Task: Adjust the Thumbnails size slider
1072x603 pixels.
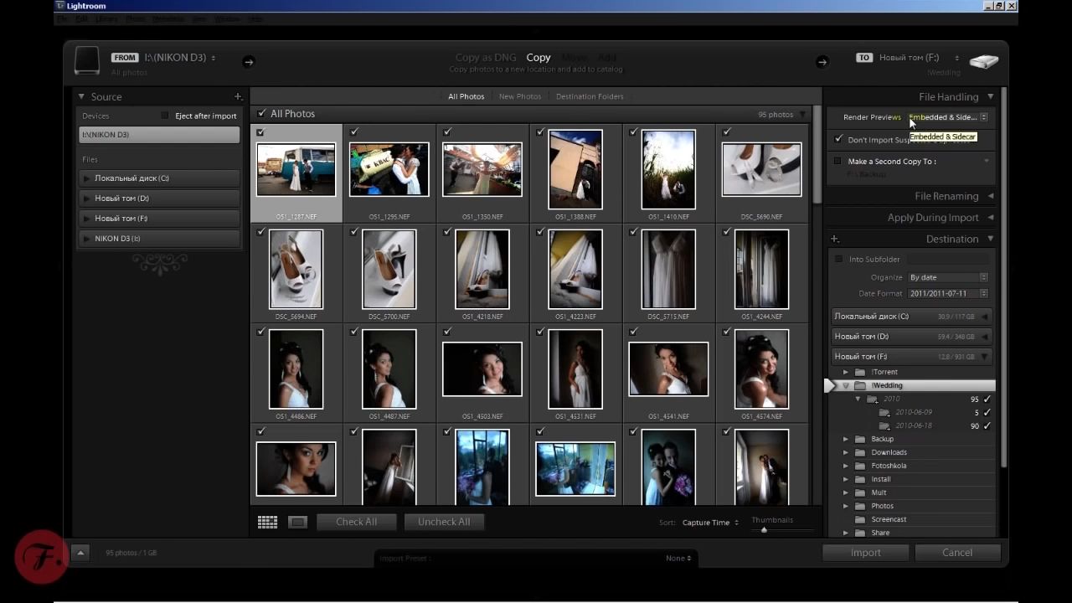Action: (764, 530)
